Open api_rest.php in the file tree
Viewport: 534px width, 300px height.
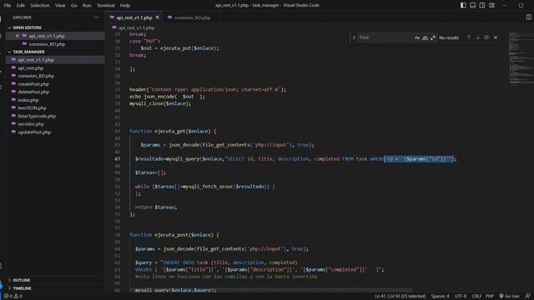pyautogui.click(x=30, y=68)
